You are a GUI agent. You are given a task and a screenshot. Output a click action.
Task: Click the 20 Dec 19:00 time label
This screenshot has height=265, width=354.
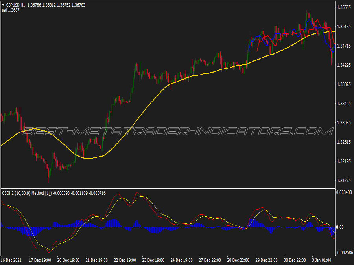pos(68,260)
